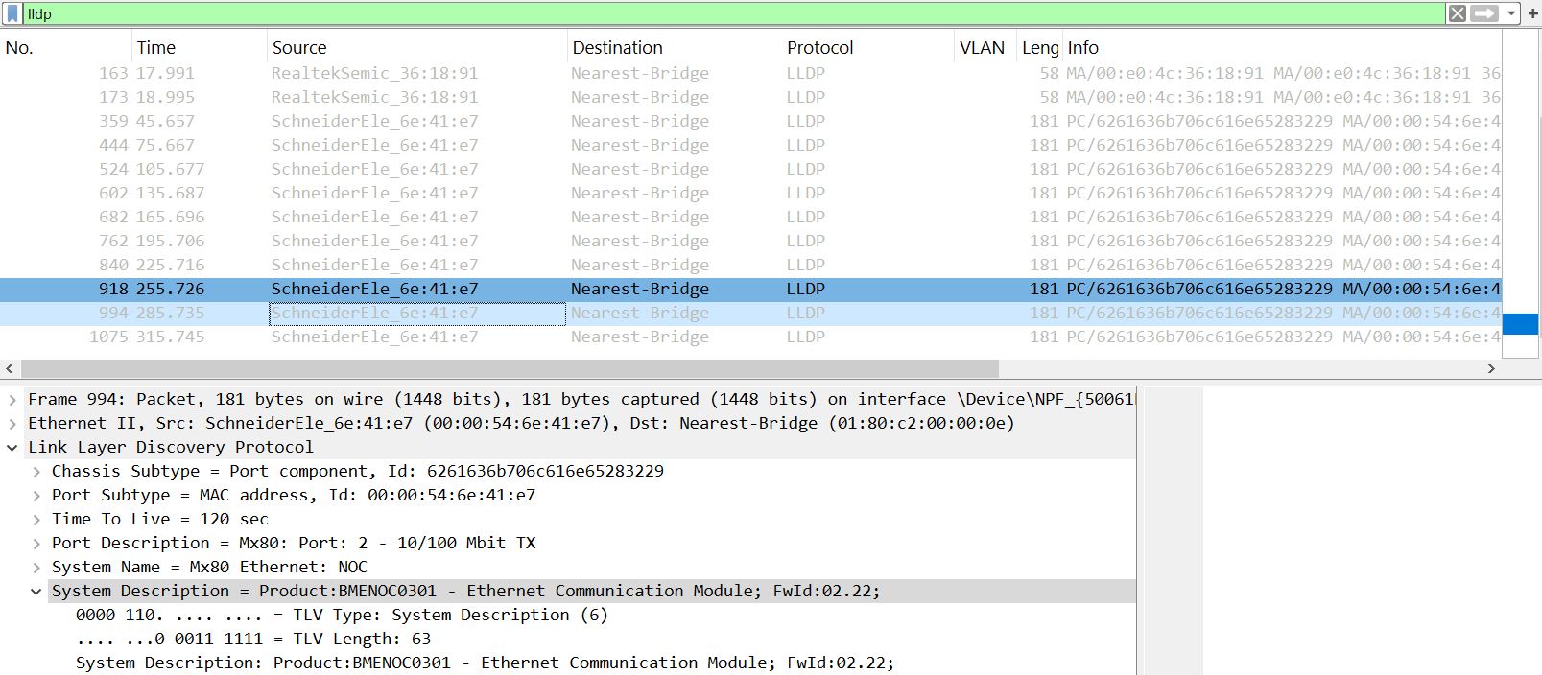1542x675 pixels.
Task: Open the filter history dropdown
Action: tap(1511, 13)
